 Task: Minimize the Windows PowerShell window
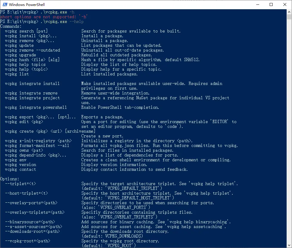[x=258, y=4]
